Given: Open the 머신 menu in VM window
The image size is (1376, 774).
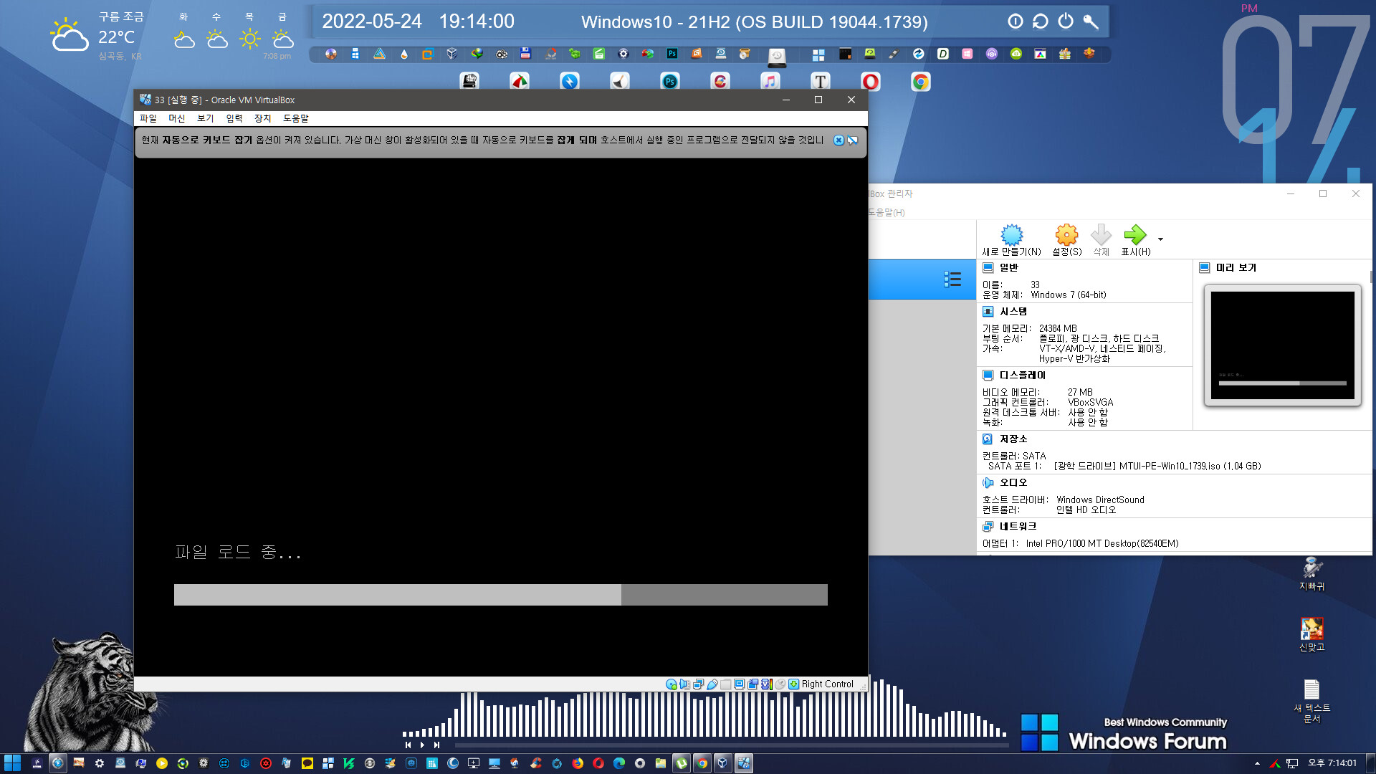Looking at the screenshot, I should tap(177, 118).
